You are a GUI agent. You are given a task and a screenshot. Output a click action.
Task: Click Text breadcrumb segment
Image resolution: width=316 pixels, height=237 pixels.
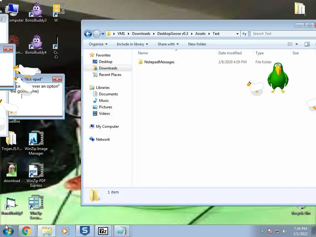[216, 34]
